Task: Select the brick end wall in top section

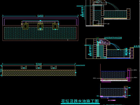Action: coord(128,14)
